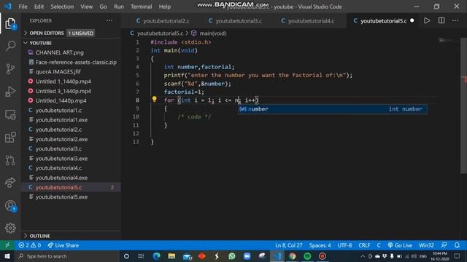
Task: Select Win32 configuration in status bar
Action: (x=426, y=245)
